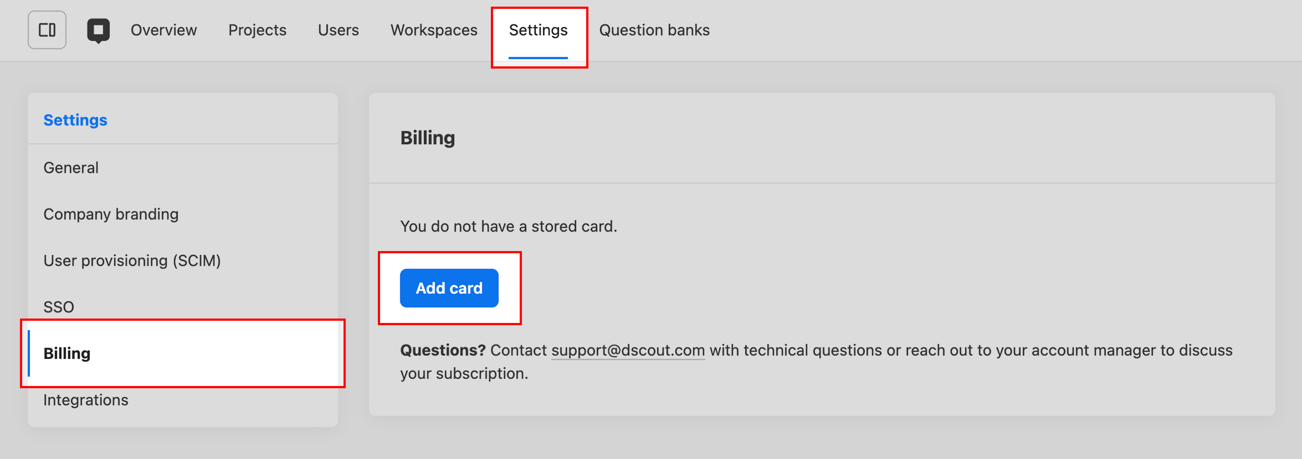Click the 'You do not have a stored card' message
The image size is (1302, 459).
click(x=508, y=226)
